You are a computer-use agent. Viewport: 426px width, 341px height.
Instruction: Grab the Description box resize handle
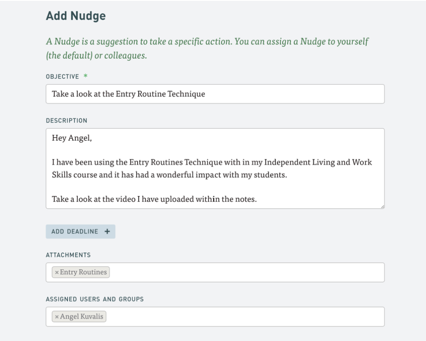pyautogui.click(x=382, y=206)
